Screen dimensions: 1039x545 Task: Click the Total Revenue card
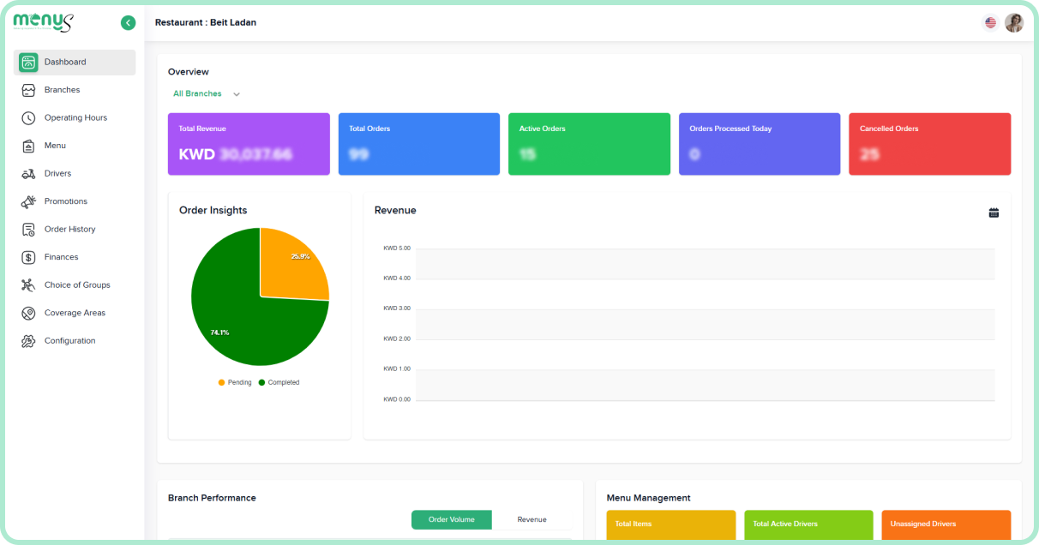coord(249,144)
